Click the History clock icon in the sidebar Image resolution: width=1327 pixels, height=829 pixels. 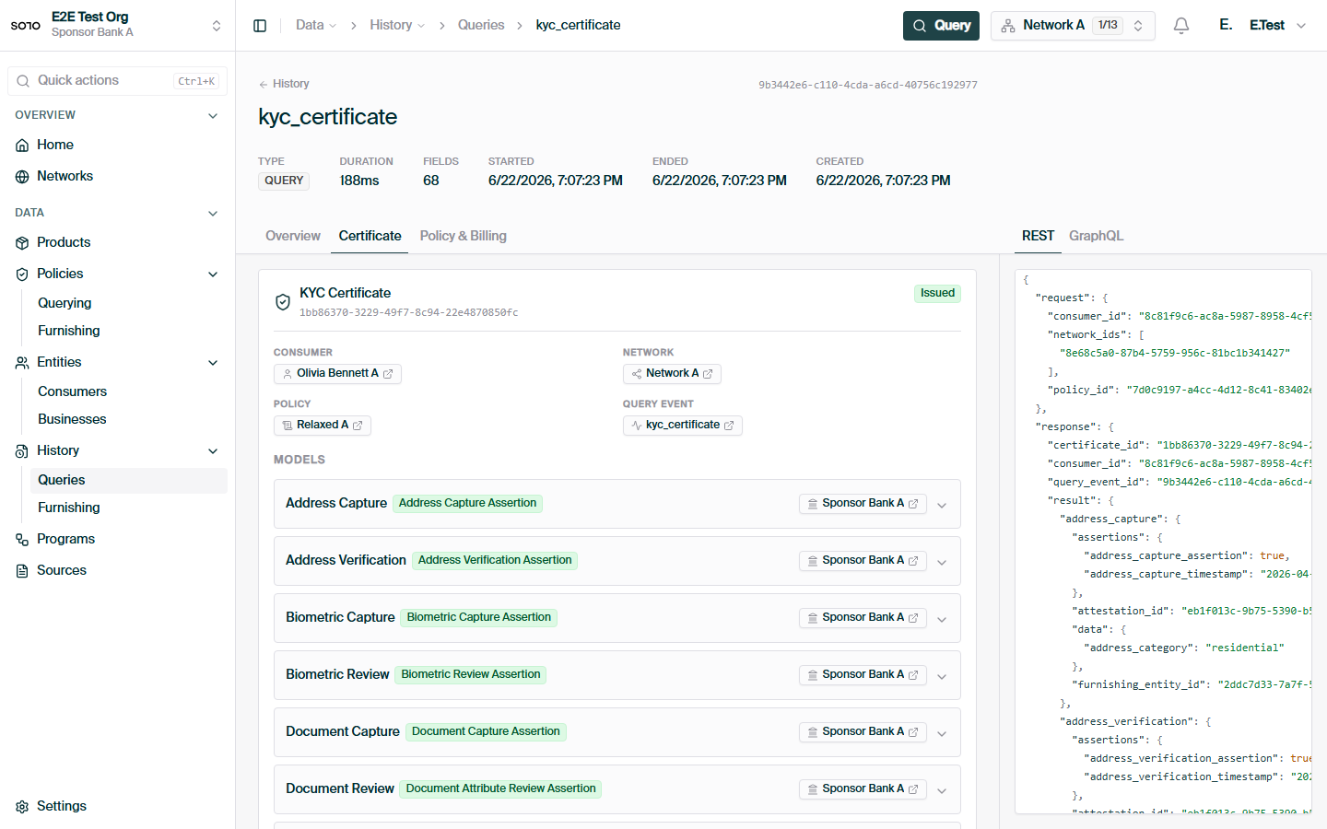pos(22,451)
